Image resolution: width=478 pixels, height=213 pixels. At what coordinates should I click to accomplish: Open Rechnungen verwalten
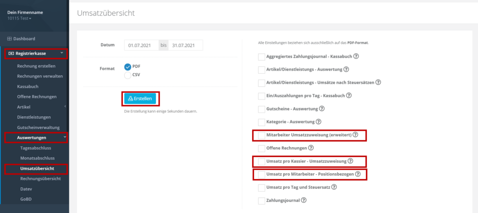[x=40, y=76]
